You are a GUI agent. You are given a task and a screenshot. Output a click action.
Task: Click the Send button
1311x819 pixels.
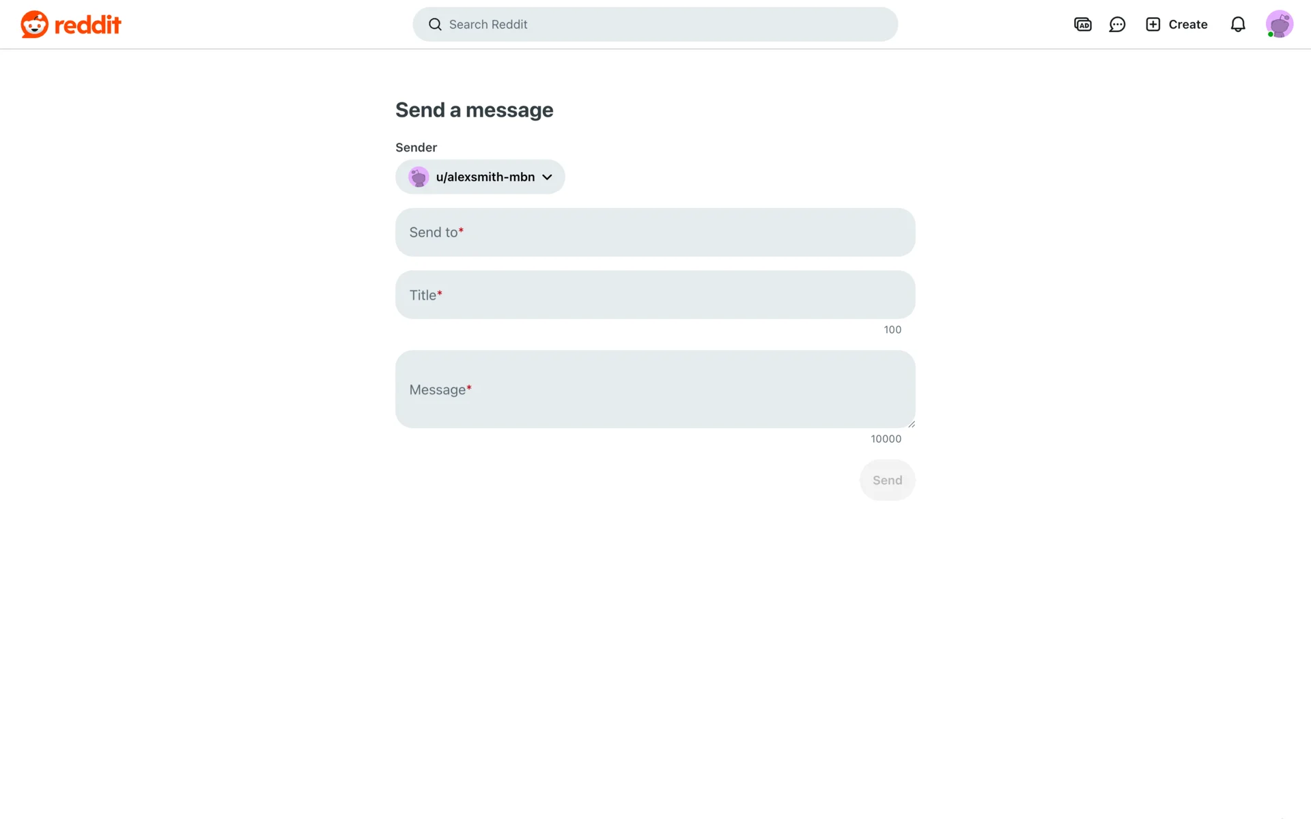pos(887,480)
